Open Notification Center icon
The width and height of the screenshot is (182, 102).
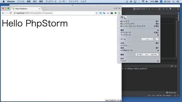177,1
